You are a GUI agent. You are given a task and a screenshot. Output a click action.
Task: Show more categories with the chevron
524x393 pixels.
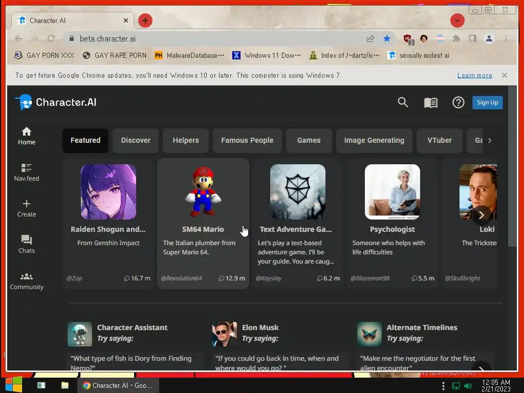point(490,140)
